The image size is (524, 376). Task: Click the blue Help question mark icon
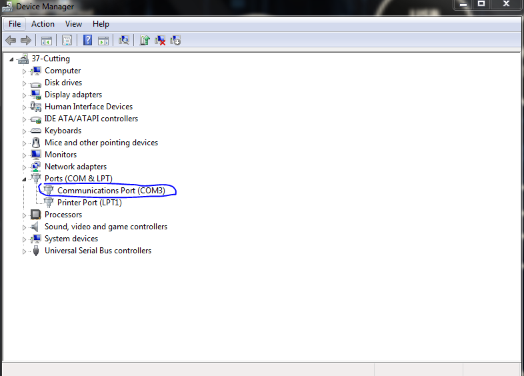[x=87, y=41]
